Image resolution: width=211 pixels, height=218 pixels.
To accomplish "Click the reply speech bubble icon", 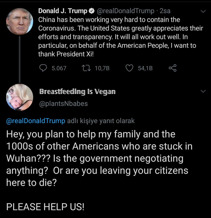I will tap(43, 68).
